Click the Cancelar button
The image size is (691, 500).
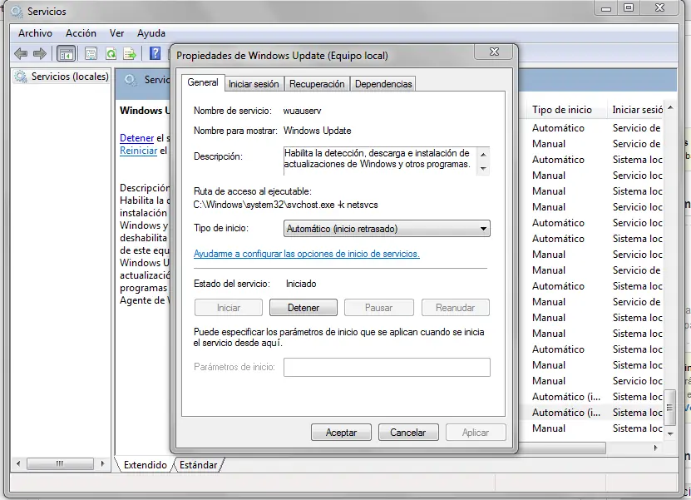[x=408, y=432]
